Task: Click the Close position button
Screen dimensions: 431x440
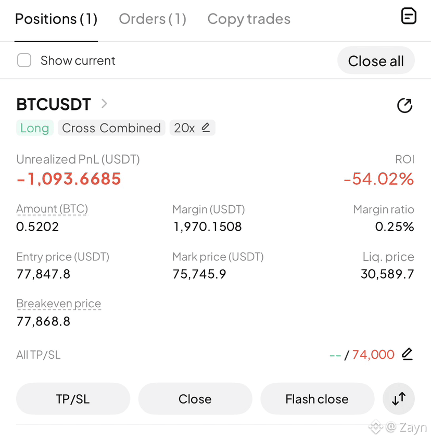Action: click(195, 399)
